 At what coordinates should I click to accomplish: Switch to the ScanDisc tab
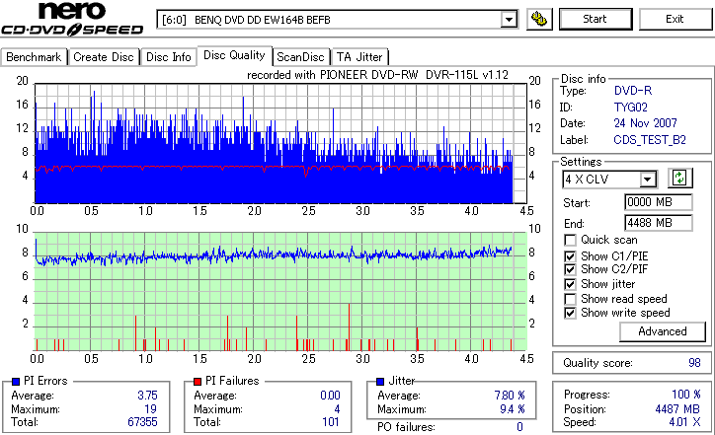300,57
